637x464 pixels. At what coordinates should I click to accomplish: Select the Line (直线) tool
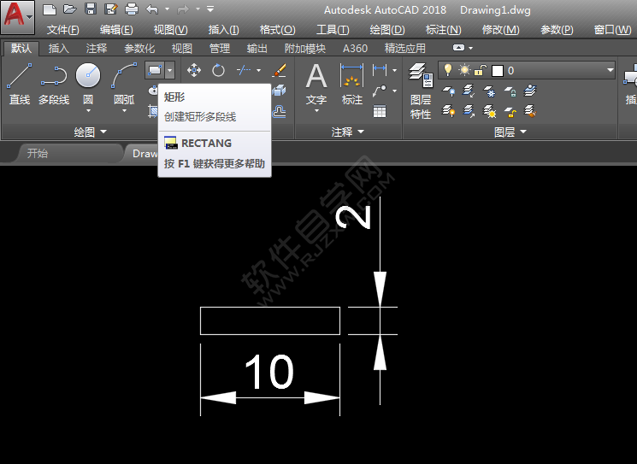click(x=19, y=83)
